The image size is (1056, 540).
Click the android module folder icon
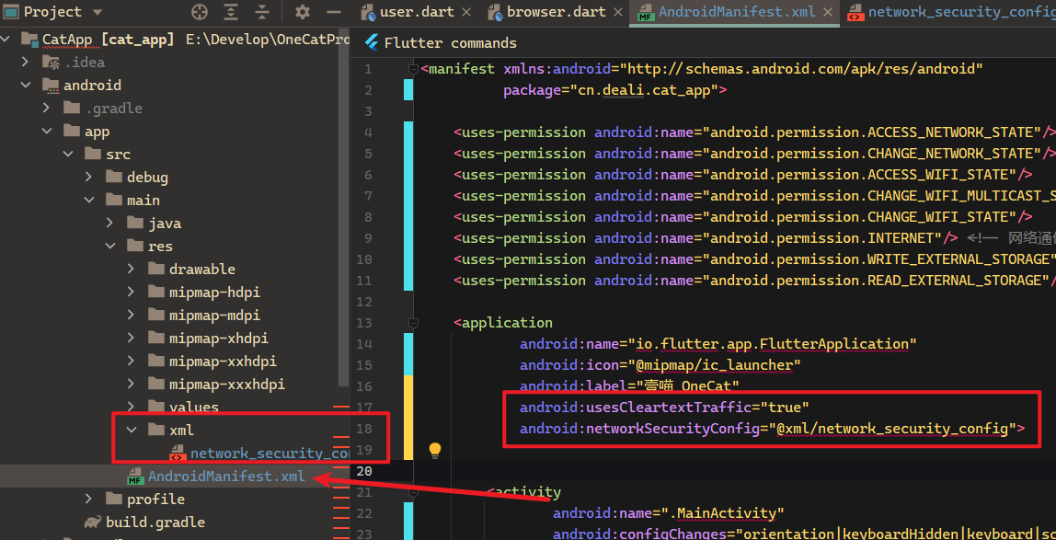(x=51, y=86)
